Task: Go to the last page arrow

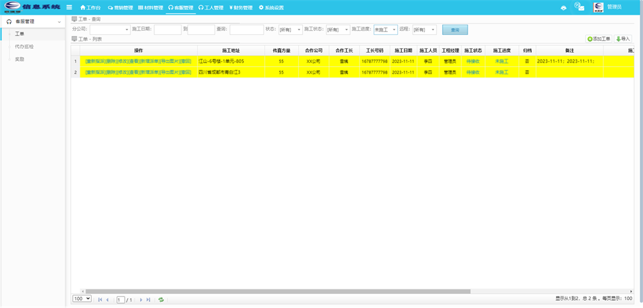Action: click(x=148, y=300)
